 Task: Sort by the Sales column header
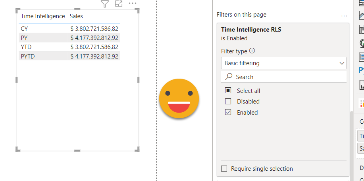76,16
